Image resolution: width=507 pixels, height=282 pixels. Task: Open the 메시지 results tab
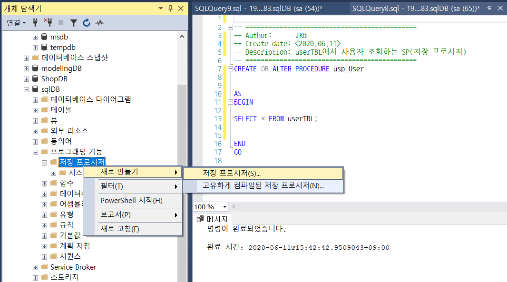point(212,219)
